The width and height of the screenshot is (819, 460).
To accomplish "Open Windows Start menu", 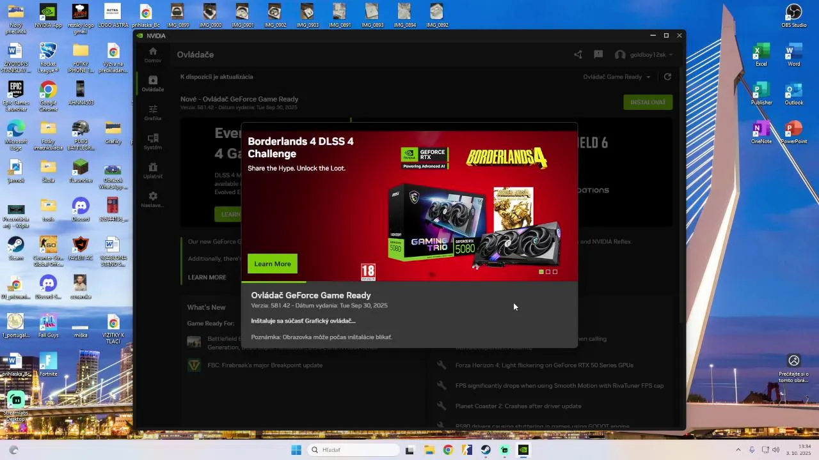I will 296,450.
